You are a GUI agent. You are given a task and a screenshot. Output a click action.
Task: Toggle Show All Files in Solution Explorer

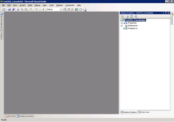pos(127,16)
